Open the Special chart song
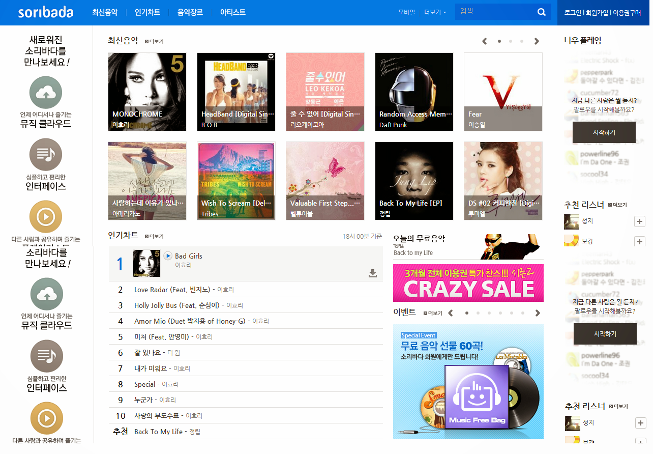The height and width of the screenshot is (454, 653). click(x=145, y=384)
